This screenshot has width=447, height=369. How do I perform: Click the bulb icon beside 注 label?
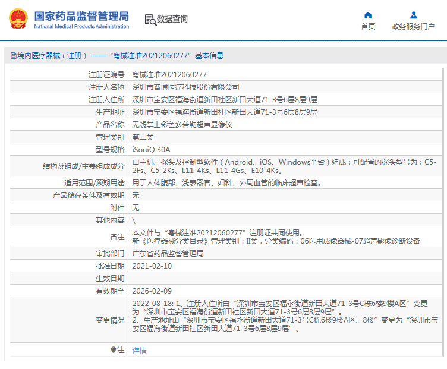tap(114, 350)
